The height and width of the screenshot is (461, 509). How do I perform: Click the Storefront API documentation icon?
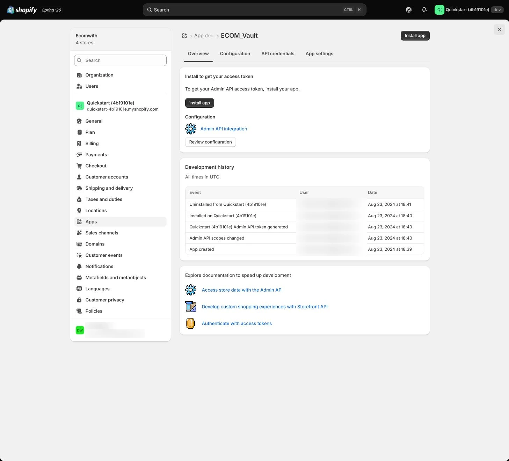point(191,307)
